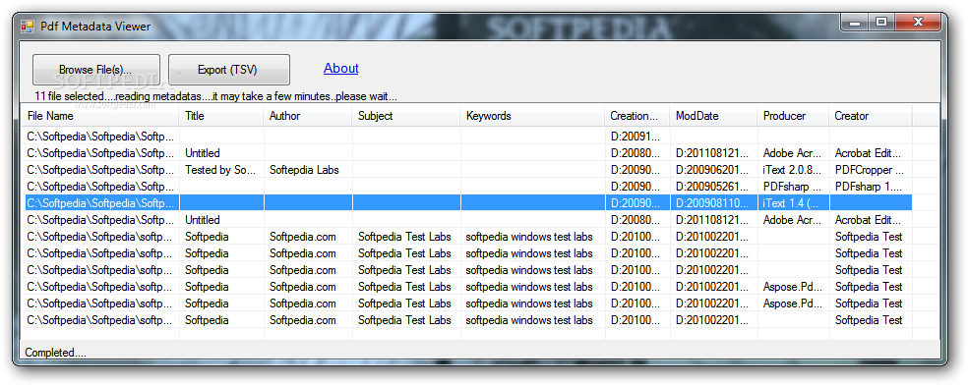Image resolution: width=968 pixels, height=386 pixels.
Task: Click the 'PDFCropper ...' creator cell
Action: coord(871,170)
